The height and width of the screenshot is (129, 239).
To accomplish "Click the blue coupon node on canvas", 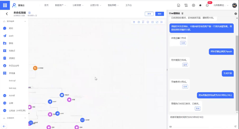I will coord(62,95).
